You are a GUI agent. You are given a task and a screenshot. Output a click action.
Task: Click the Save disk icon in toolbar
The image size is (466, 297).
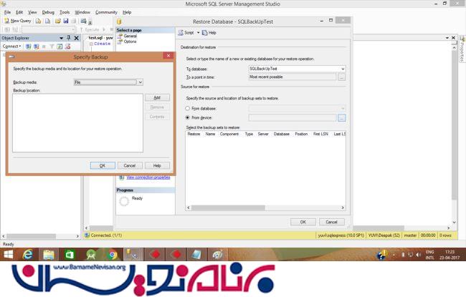[66, 21]
